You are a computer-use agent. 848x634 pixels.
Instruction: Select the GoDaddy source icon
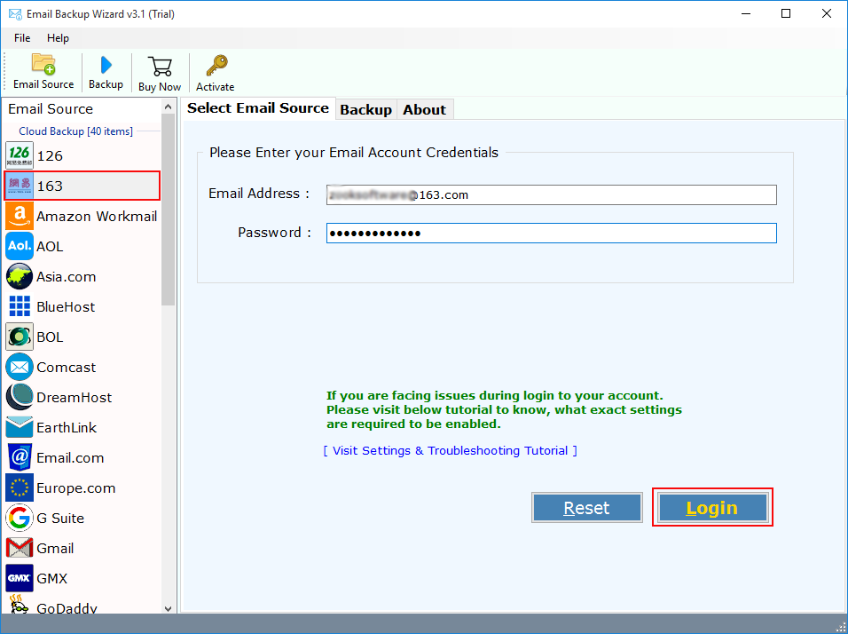[20, 605]
